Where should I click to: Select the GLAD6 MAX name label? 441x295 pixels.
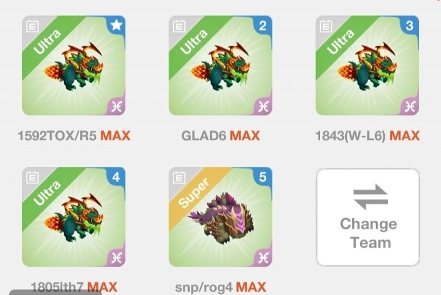(220, 136)
